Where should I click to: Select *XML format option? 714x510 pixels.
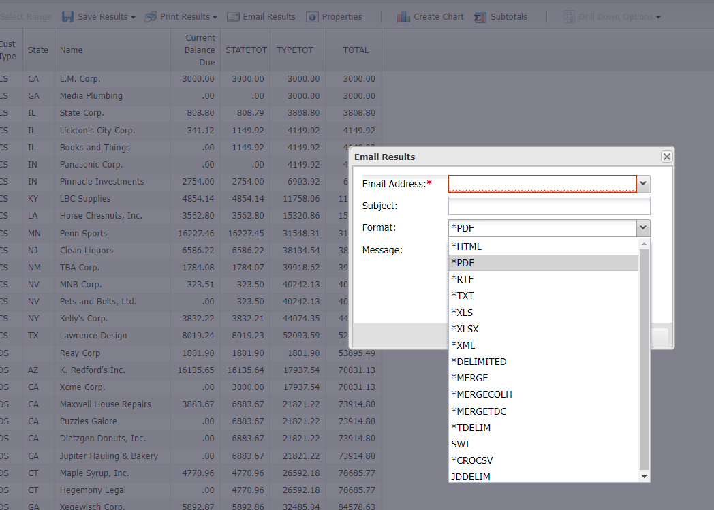point(544,345)
